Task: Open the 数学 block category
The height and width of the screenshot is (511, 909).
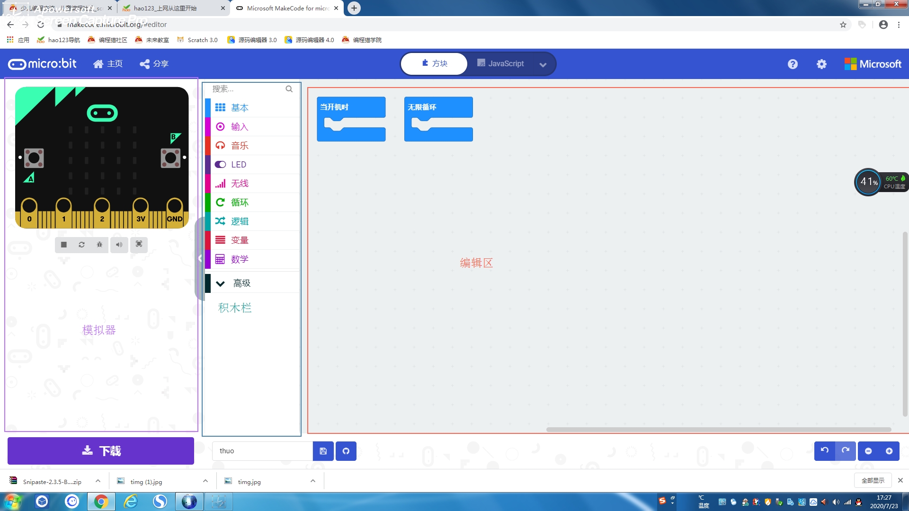Action: click(x=252, y=259)
